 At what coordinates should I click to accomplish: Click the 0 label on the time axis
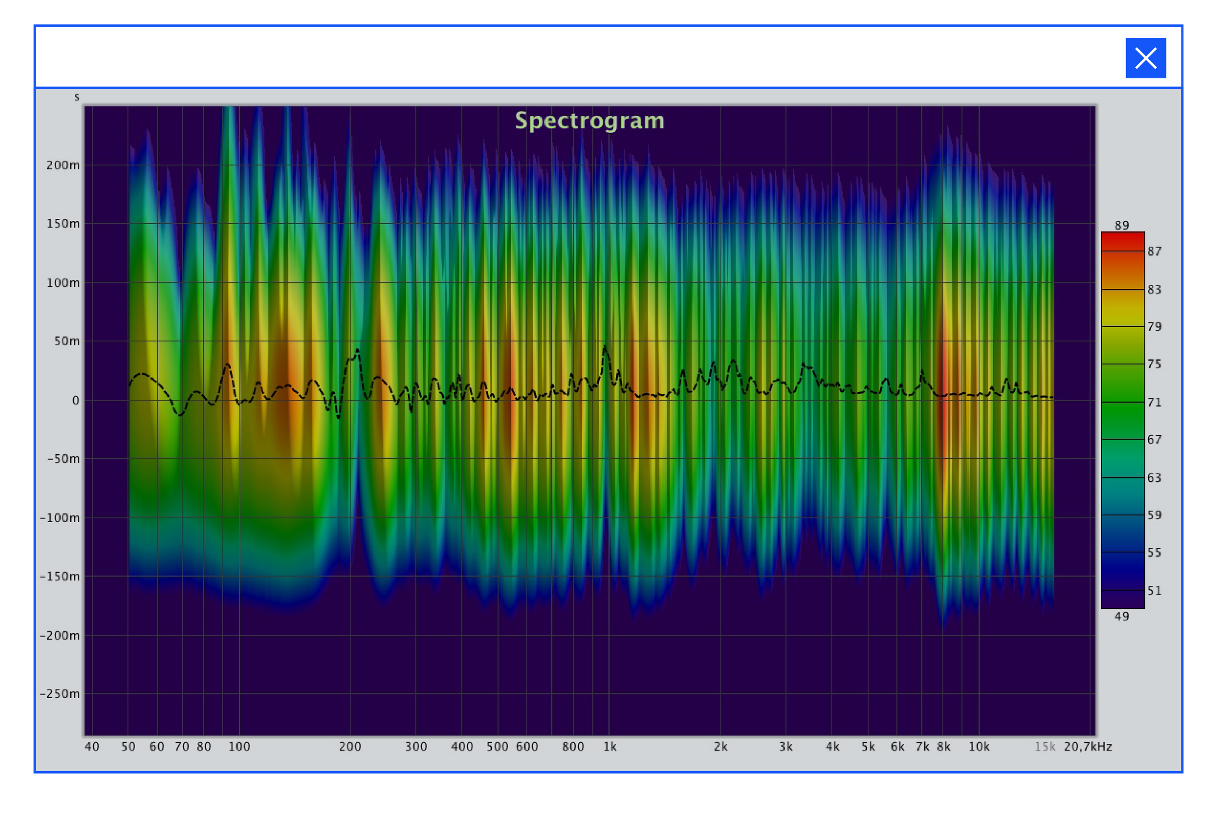tap(75, 401)
